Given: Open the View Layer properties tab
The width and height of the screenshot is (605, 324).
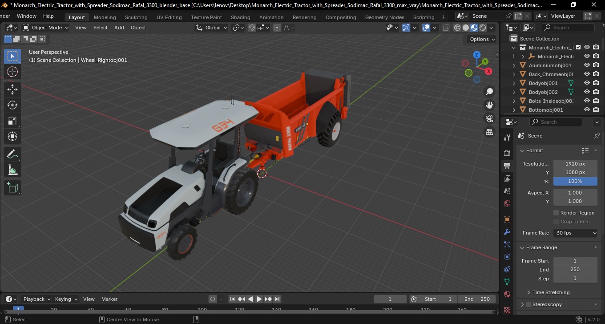Looking at the screenshot, I should (x=507, y=178).
